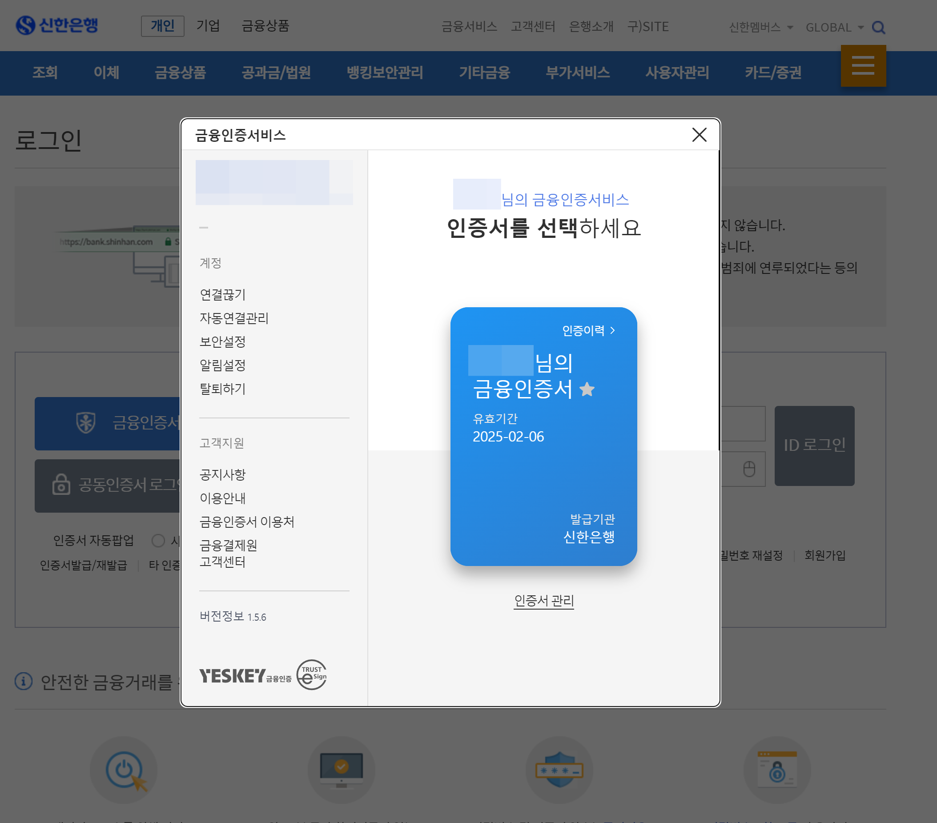Click the mouse input icon beside ID button
Image resolution: width=937 pixels, height=823 pixels.
(748, 469)
